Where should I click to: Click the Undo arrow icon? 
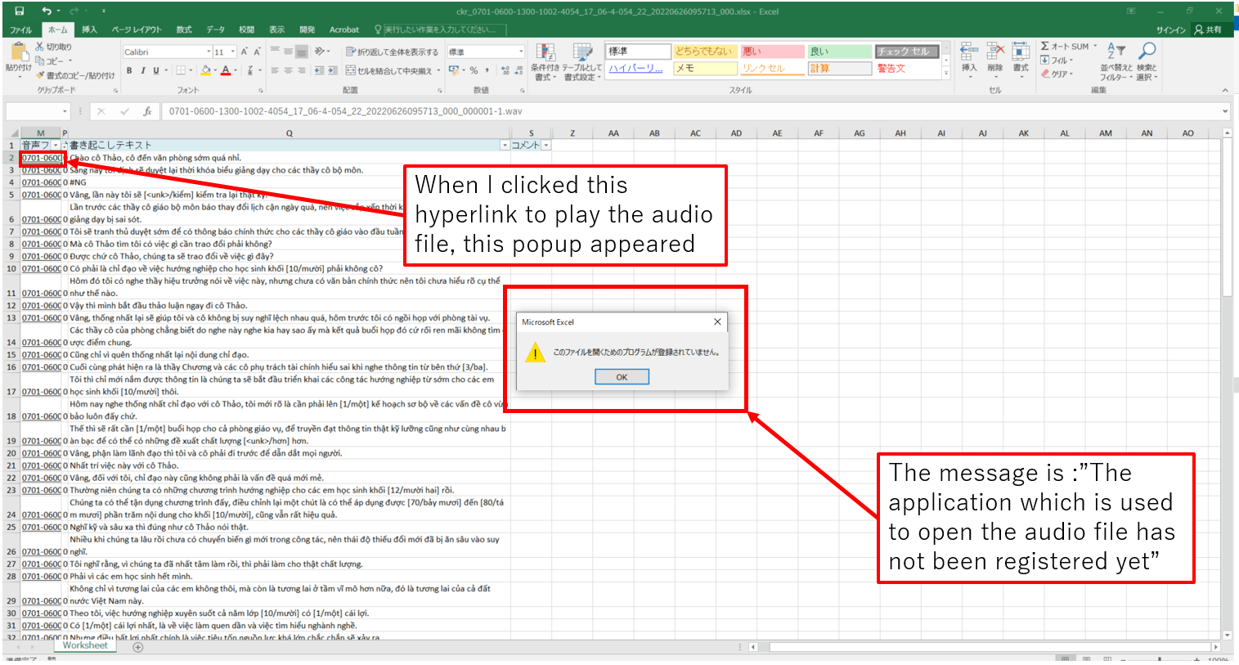pos(46,11)
